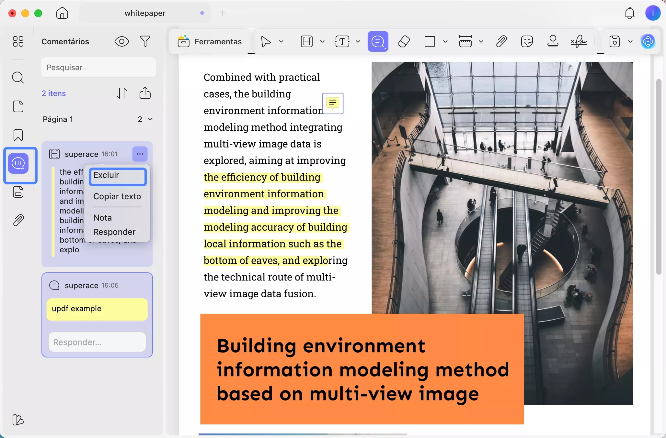
Task: Click the yellow updf example note
Action: pos(97,309)
